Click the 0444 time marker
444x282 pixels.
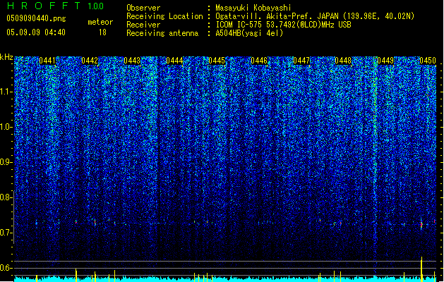[174, 61]
